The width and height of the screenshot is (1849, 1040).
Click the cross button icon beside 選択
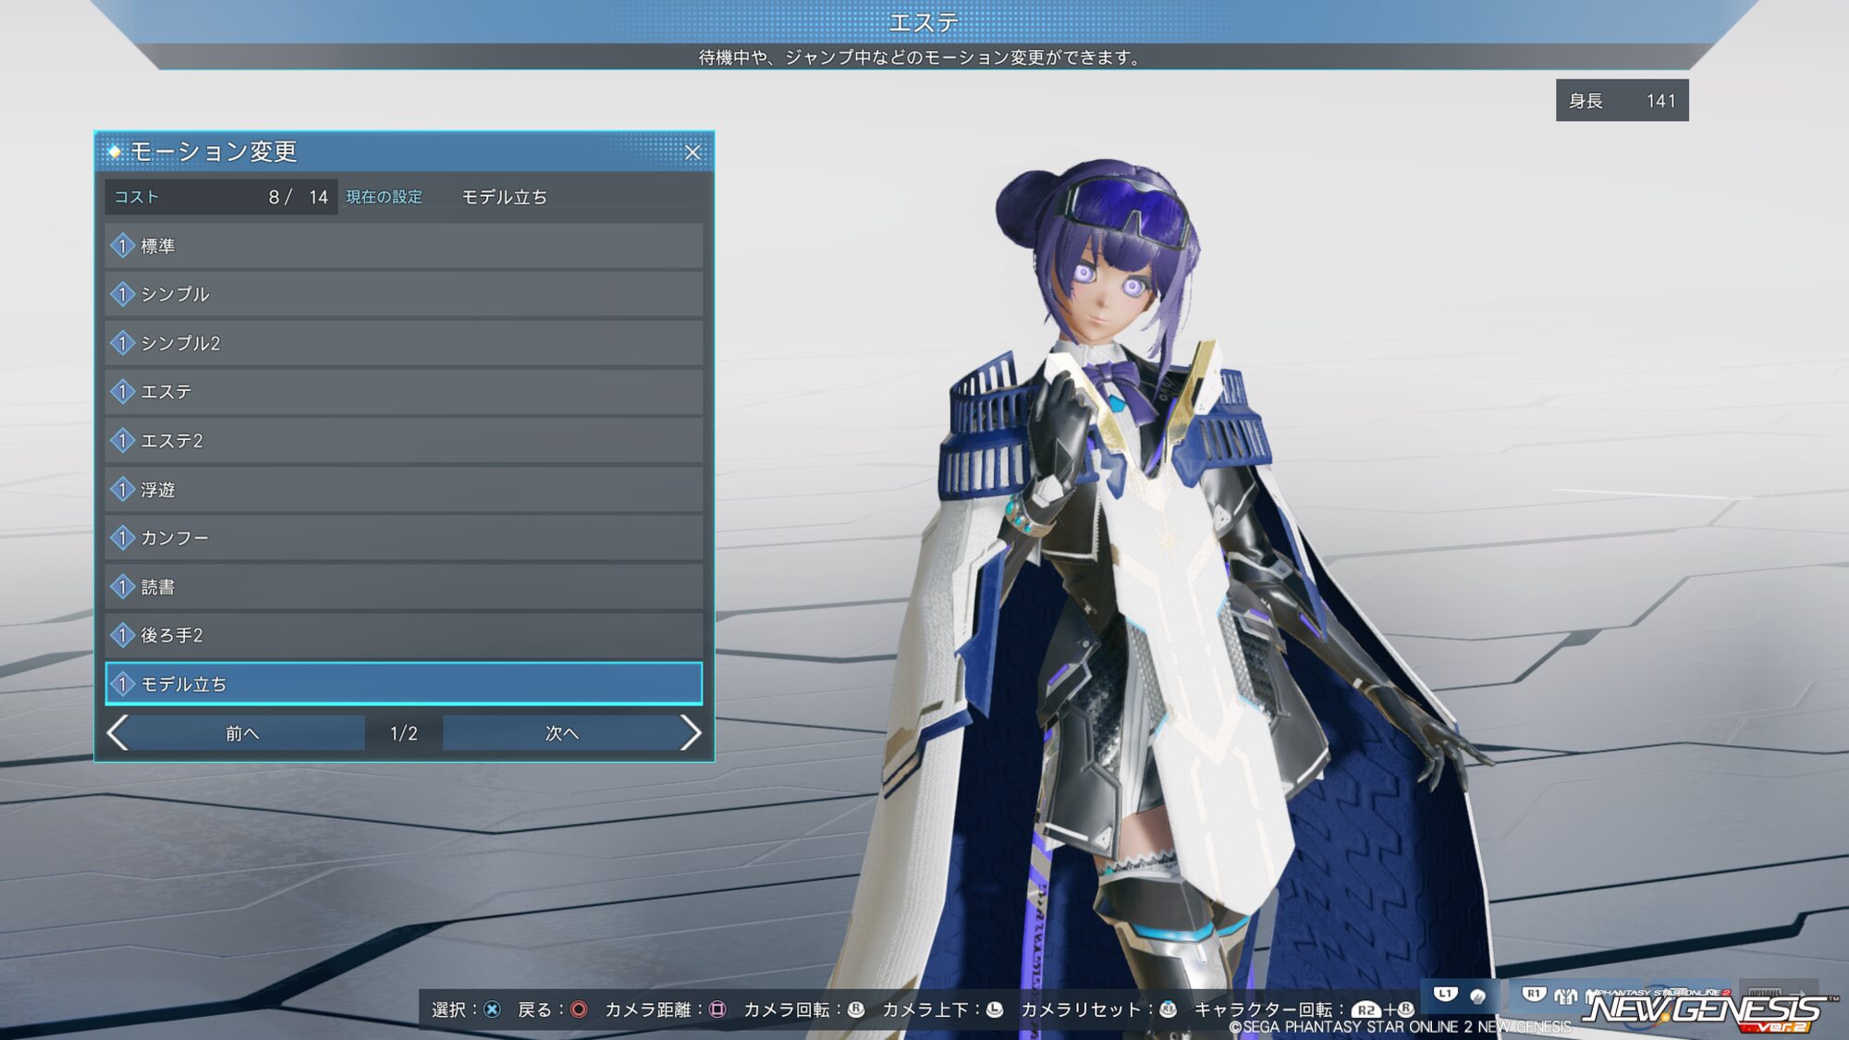[x=493, y=1009]
